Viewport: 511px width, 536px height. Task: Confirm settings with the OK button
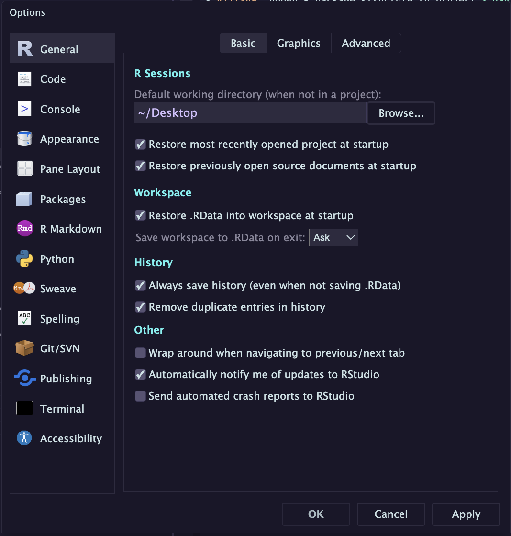click(x=316, y=514)
